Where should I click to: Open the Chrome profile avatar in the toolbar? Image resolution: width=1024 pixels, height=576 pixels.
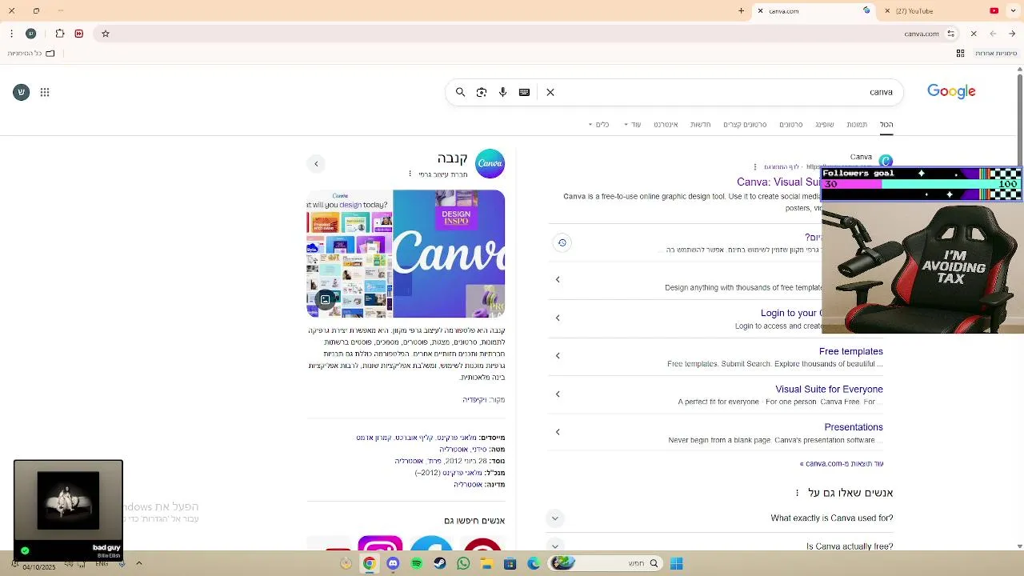click(x=31, y=34)
